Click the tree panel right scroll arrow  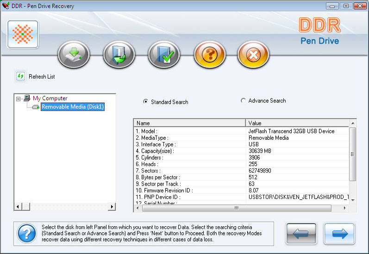point(112,207)
